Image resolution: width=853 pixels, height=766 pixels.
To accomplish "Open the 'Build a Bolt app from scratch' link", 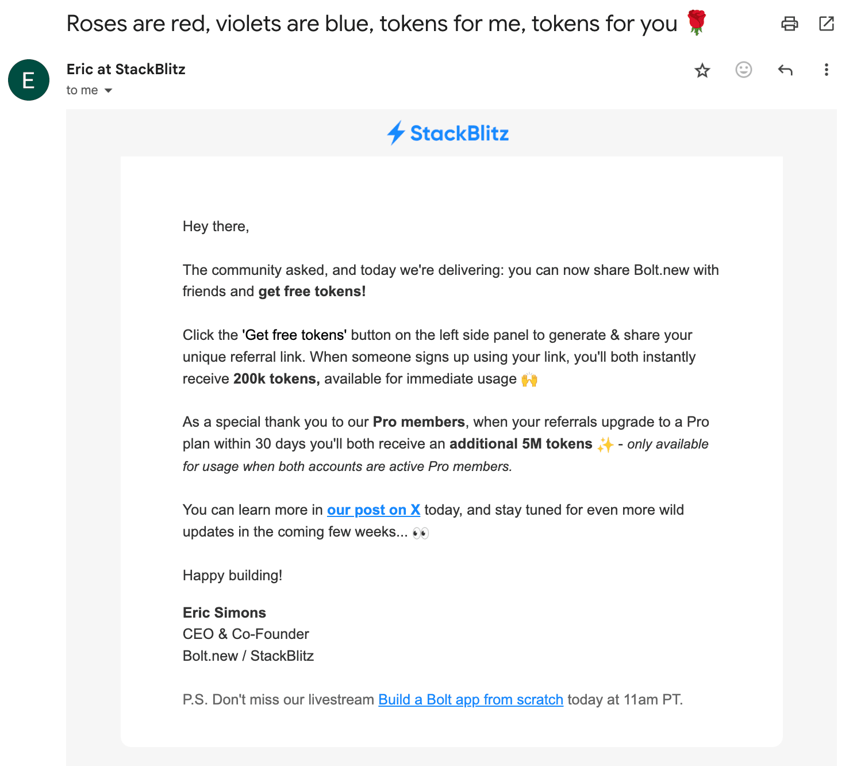I will 470,699.
